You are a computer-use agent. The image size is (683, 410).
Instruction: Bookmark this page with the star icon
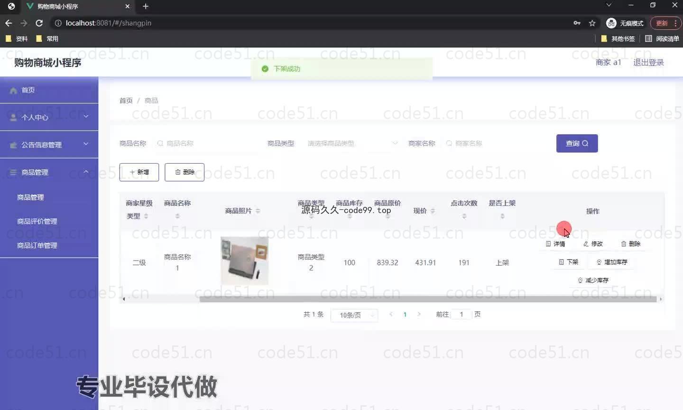coord(592,23)
